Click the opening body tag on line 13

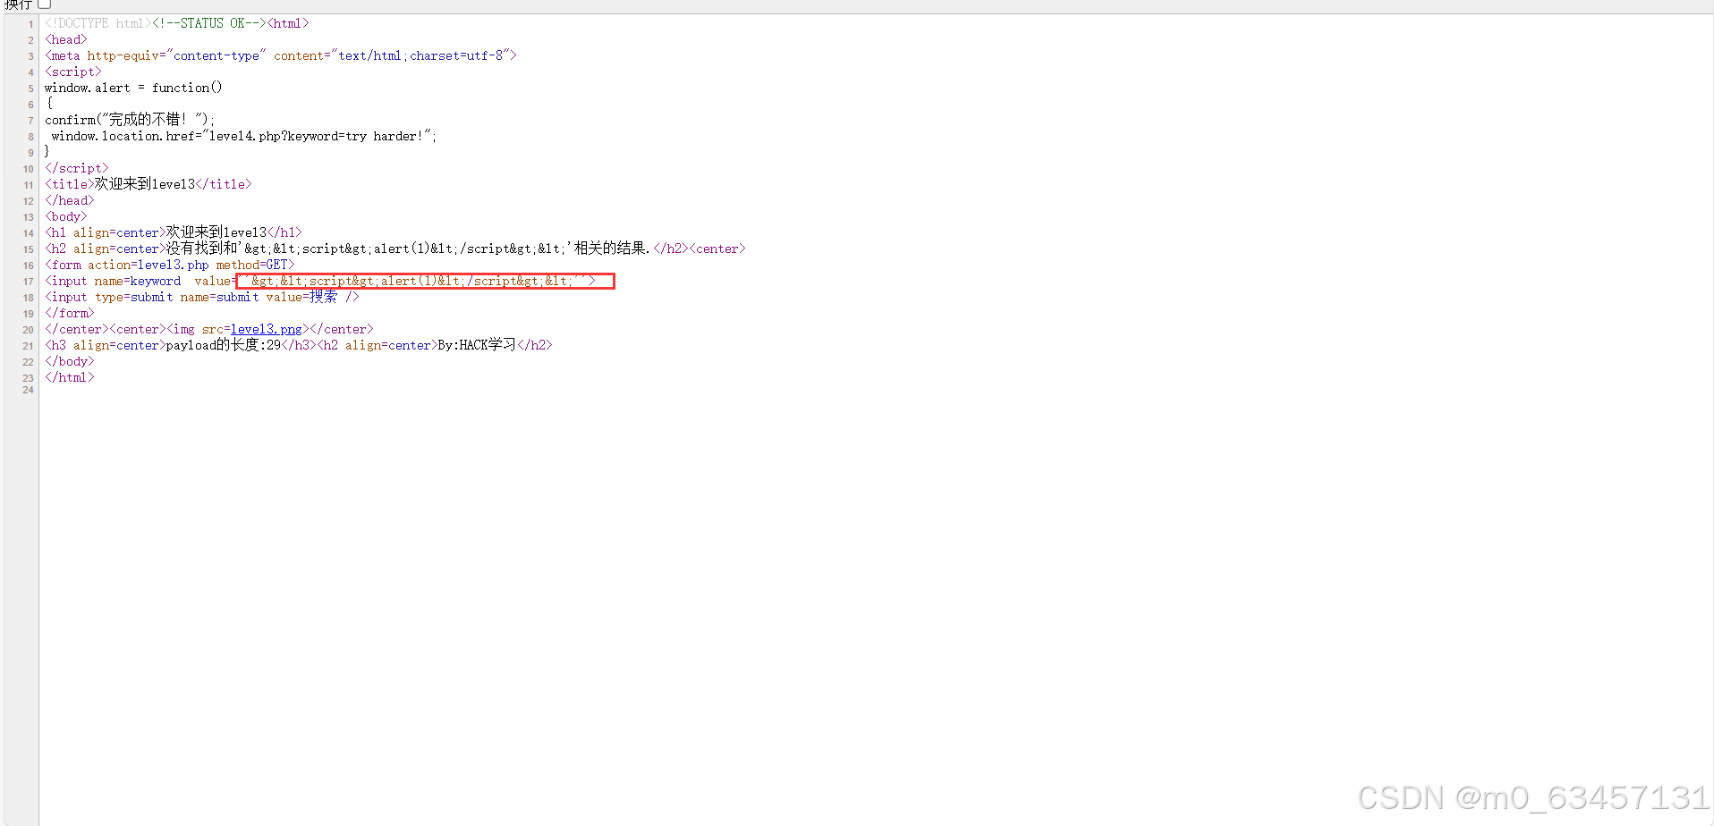[66, 216]
